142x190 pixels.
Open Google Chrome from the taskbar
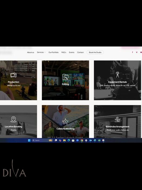82,140
